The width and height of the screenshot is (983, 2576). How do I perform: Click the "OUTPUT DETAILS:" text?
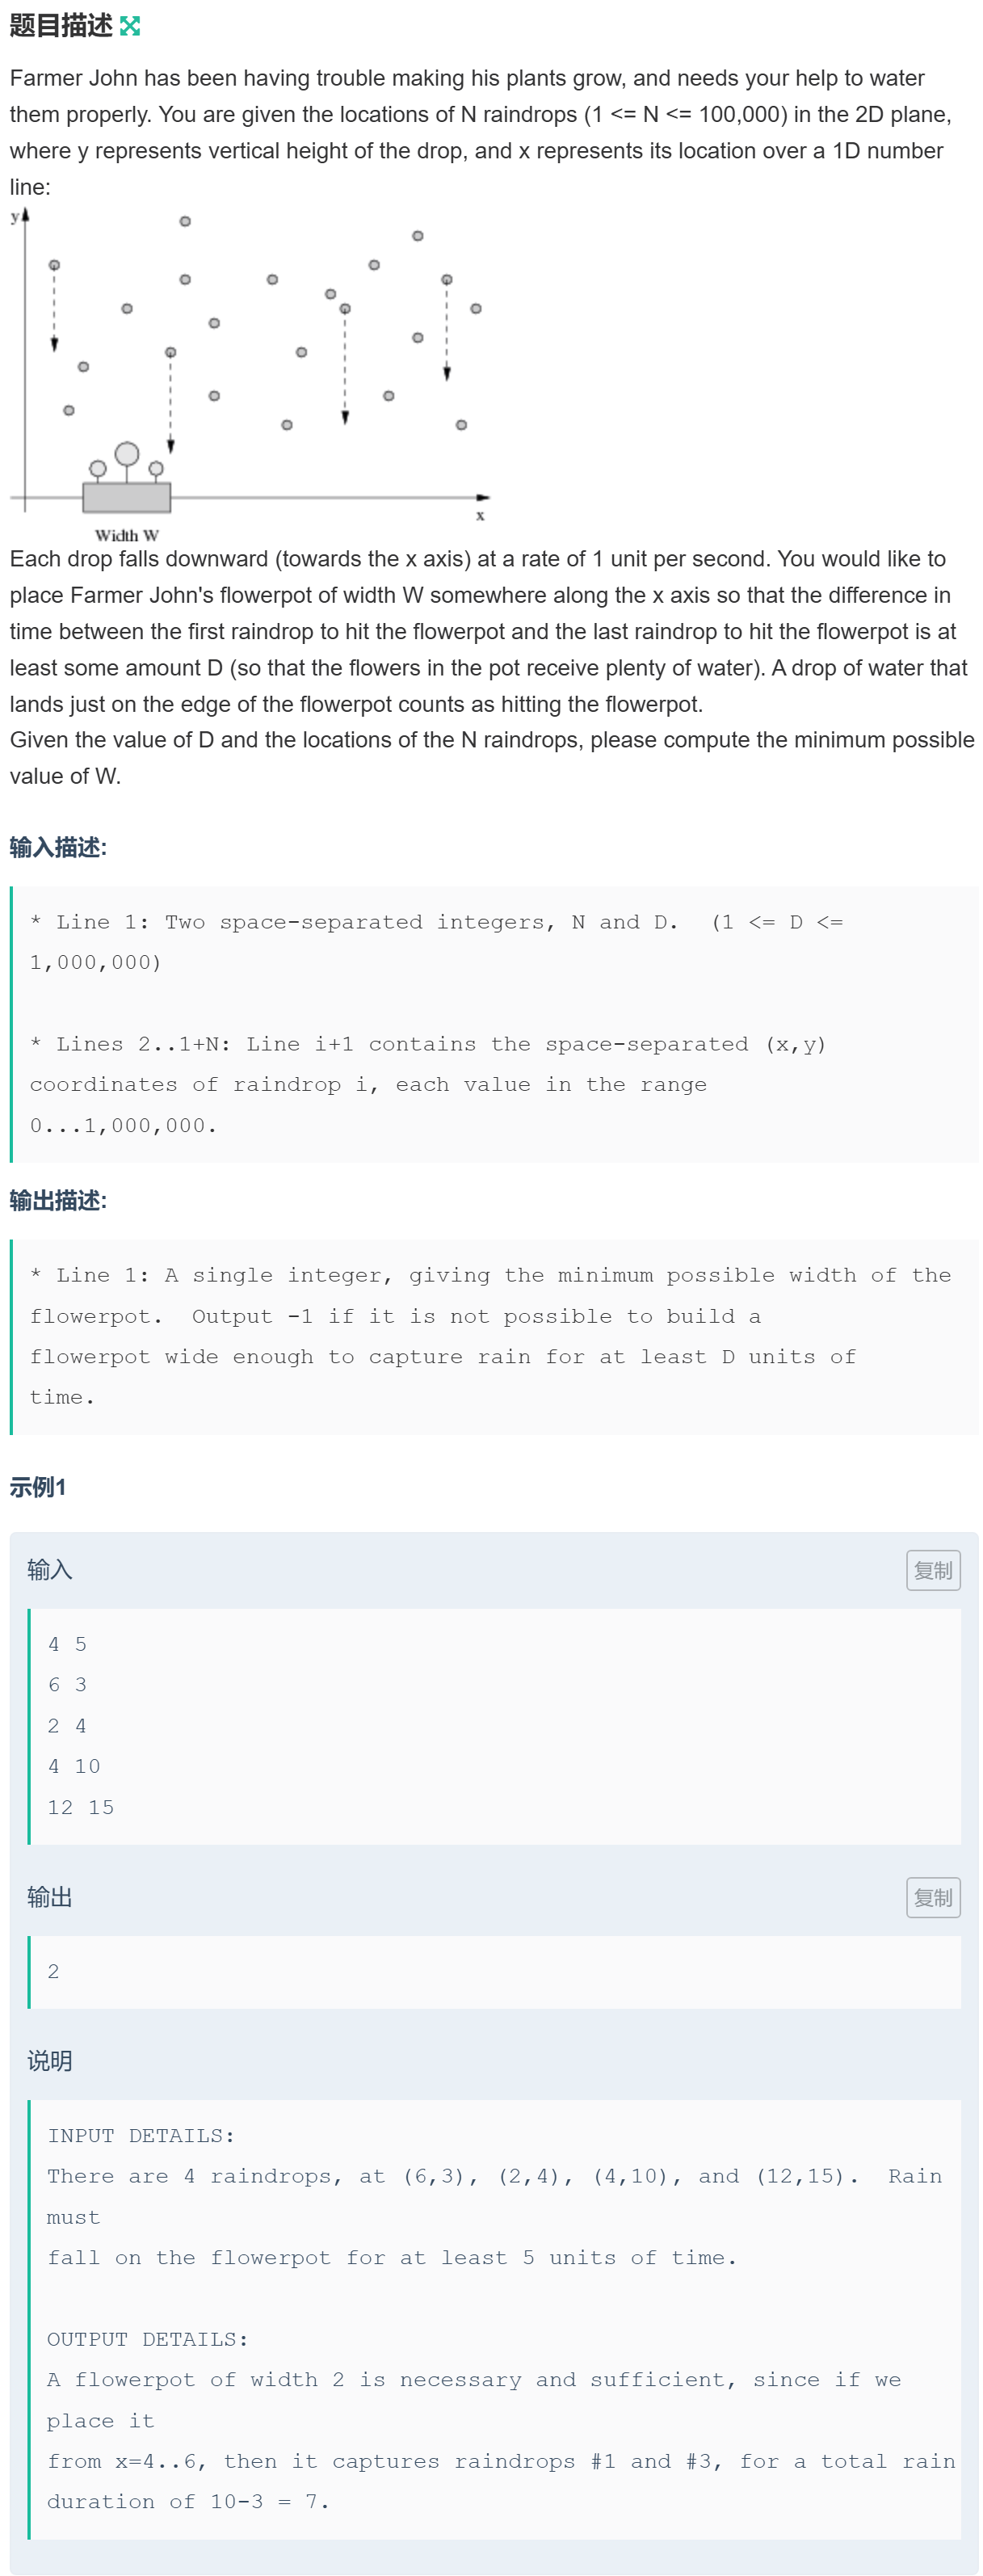coord(148,2339)
